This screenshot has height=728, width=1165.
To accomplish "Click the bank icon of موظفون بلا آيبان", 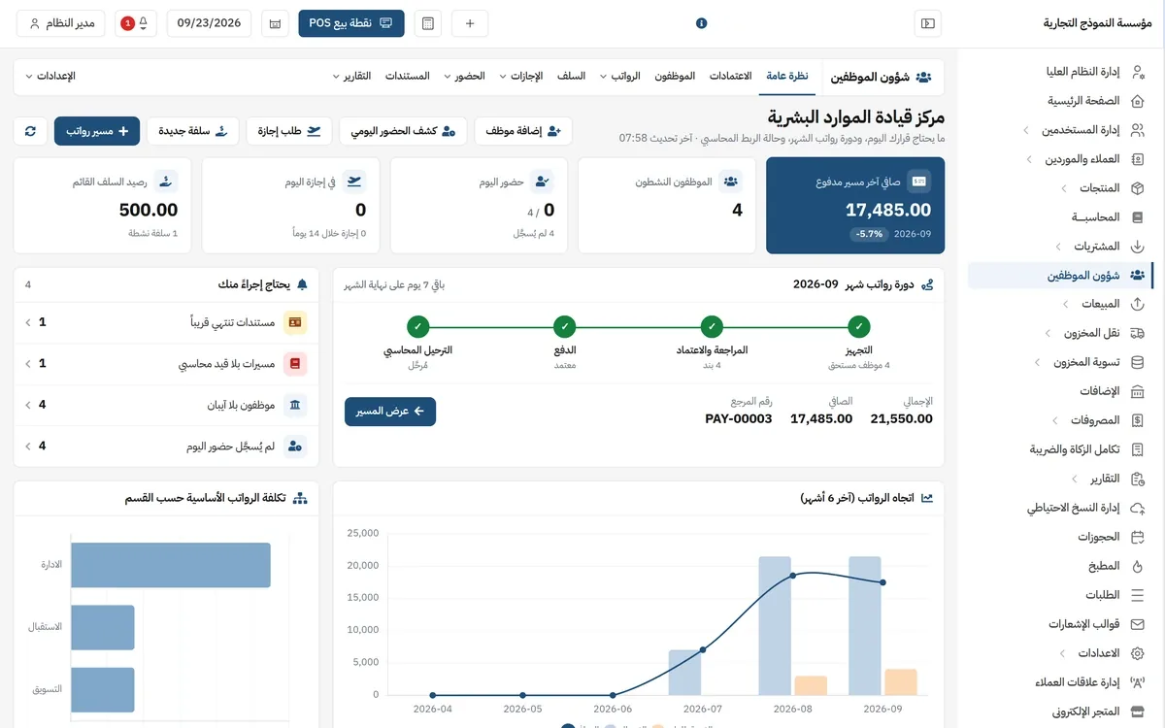I will click(x=295, y=405).
